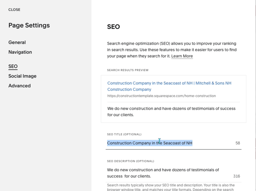Screen dimensions: 256x191
Task: Click the CLOSE button in sidebar
Action: [14, 10]
